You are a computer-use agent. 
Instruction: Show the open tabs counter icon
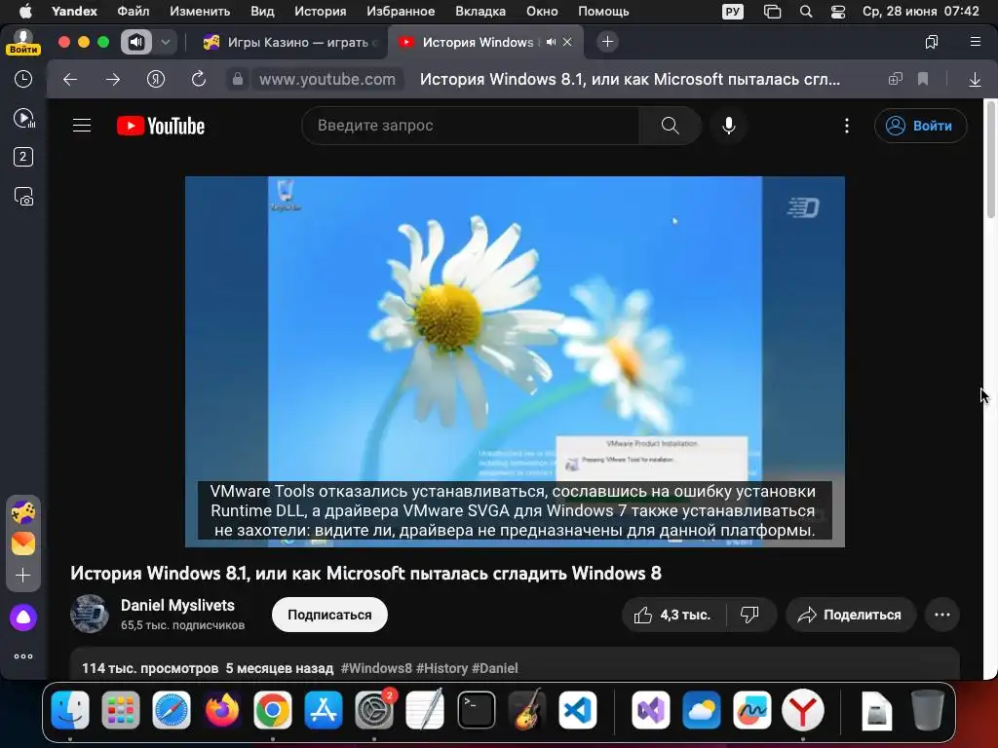(x=23, y=157)
